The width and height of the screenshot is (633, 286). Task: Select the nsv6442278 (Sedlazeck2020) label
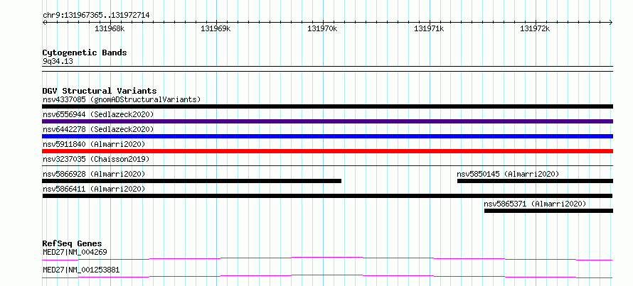click(x=98, y=129)
